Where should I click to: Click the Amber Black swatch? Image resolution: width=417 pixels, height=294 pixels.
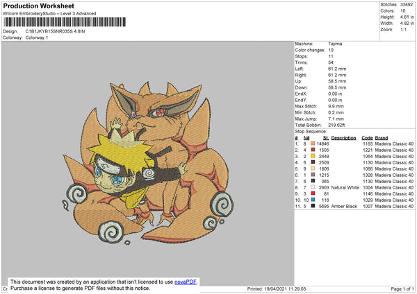pyautogui.click(x=313, y=206)
